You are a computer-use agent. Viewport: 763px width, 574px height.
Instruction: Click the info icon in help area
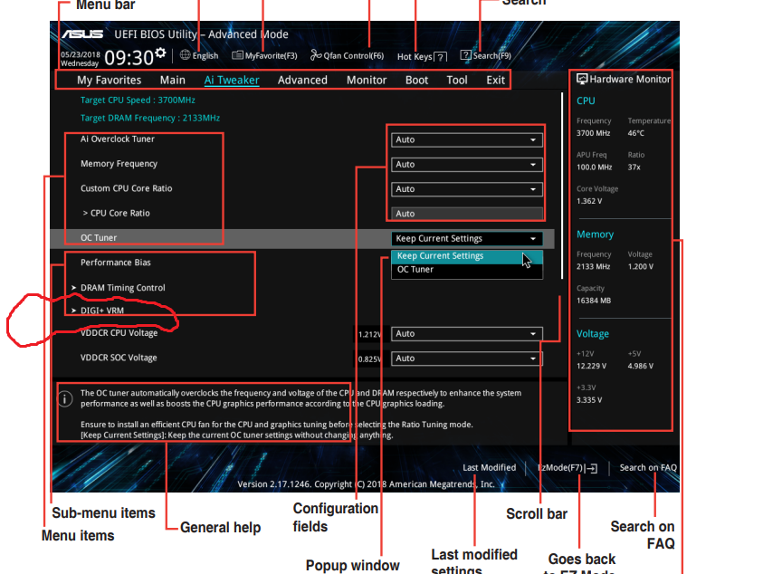[65, 398]
